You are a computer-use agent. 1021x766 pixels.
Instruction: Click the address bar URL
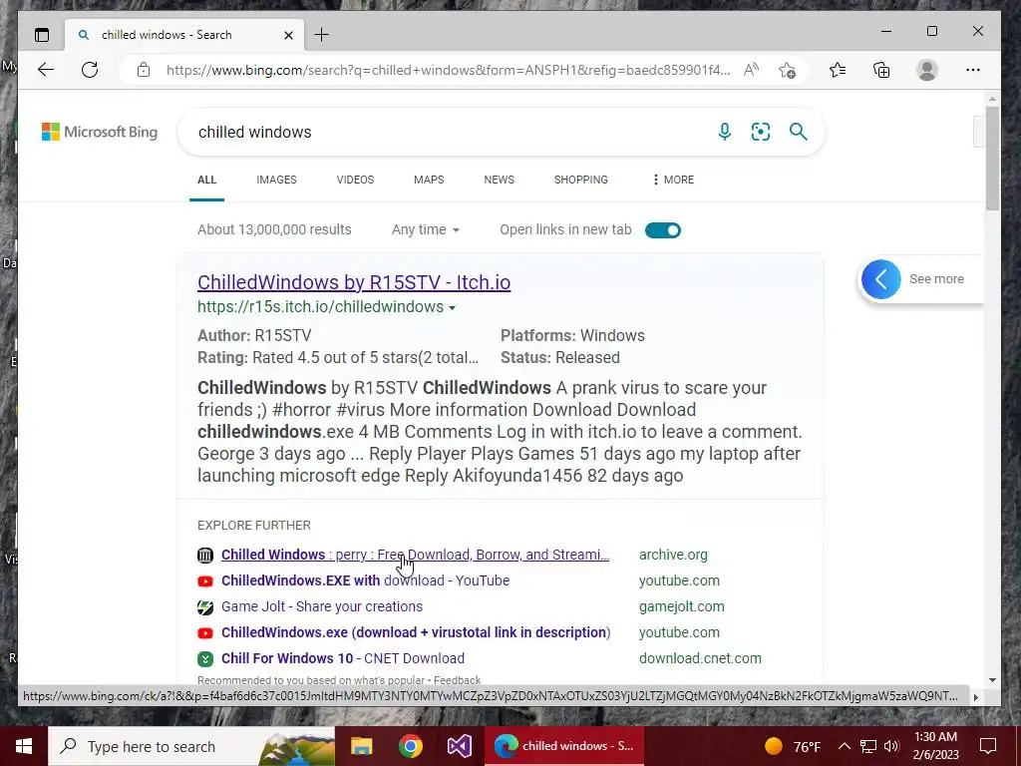448,70
